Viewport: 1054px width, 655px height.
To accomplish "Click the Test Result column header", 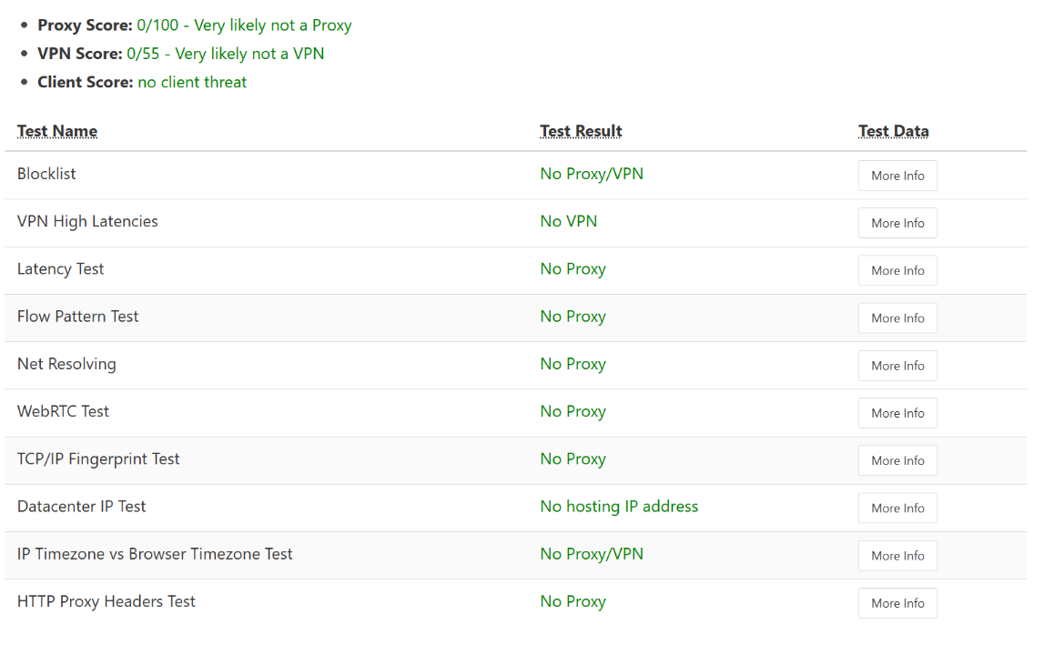I will pos(581,131).
